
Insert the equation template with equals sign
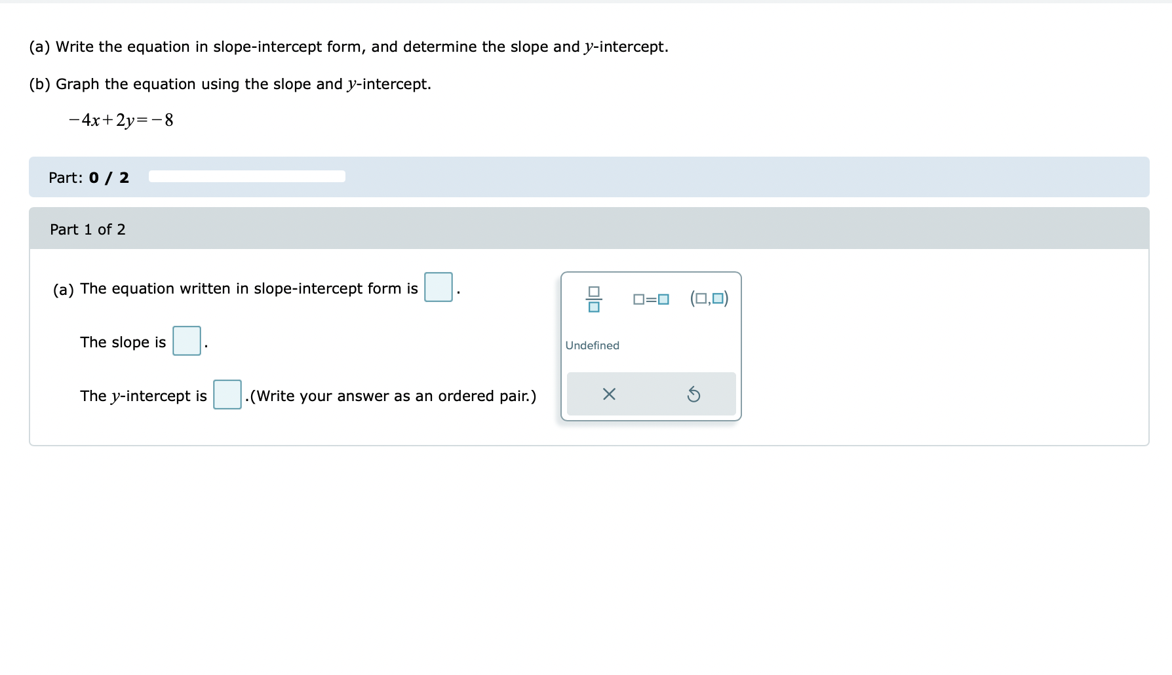[x=651, y=299]
